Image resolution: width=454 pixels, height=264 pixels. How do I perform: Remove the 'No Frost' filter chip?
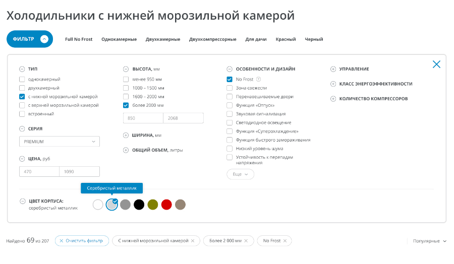(285, 241)
